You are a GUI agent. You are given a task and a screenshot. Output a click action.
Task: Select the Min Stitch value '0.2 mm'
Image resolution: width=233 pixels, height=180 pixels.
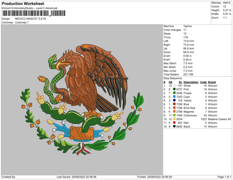click(188, 67)
